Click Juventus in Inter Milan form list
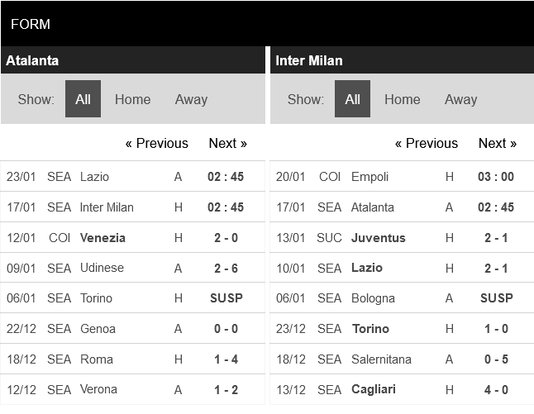This screenshot has width=534, height=414. pos(378,238)
